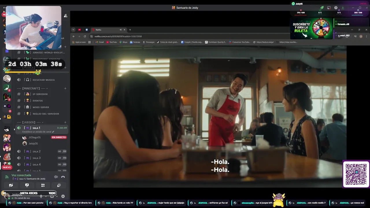Open Chrome media control icon
Screen dimensions: 370x208
pos(355,36)
